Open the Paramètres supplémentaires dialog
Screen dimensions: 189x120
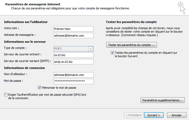point(162,100)
